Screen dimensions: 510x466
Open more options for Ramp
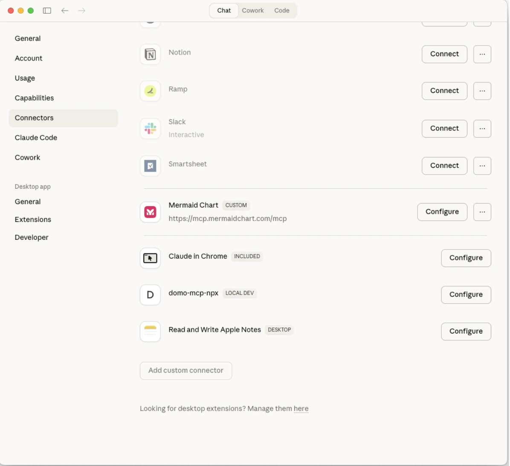pyautogui.click(x=482, y=91)
